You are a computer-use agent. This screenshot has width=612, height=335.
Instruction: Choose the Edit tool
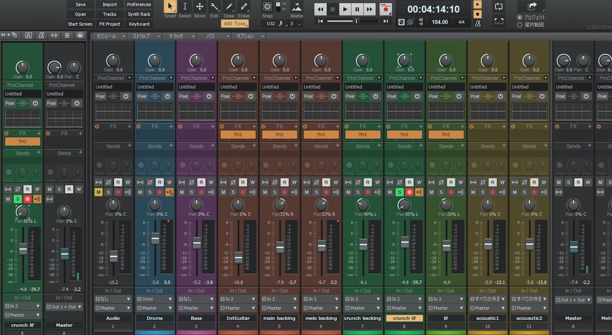(x=214, y=7)
